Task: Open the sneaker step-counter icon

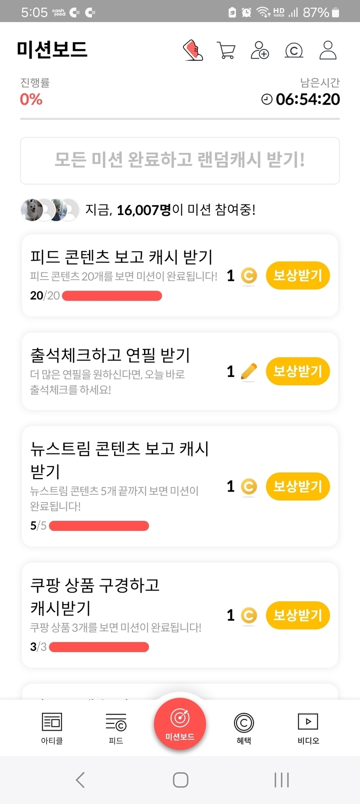Action: click(193, 50)
